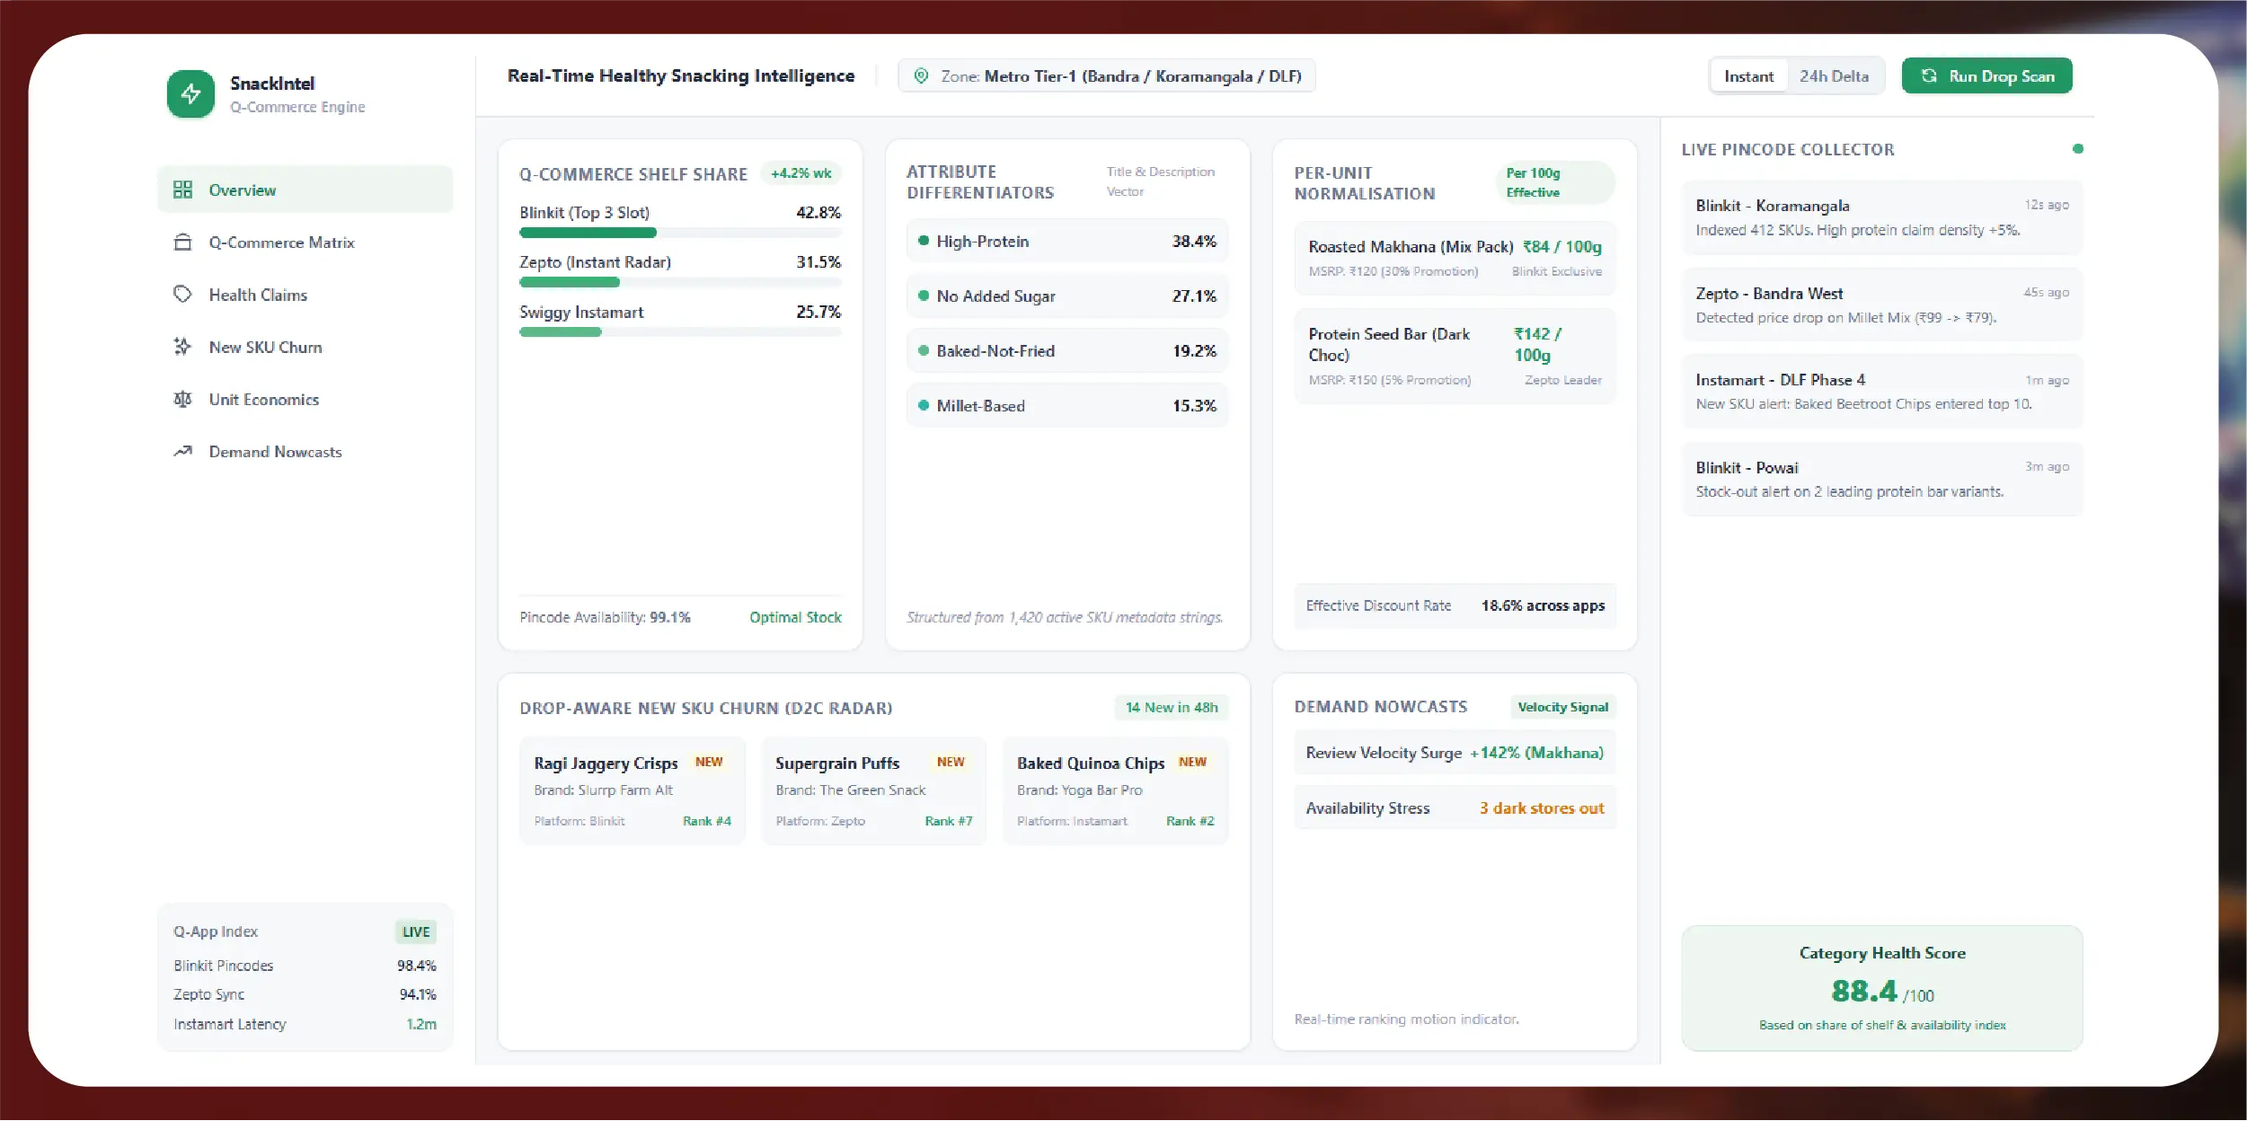Screen dimensions: 2247x1121
Task: Click the zone location pin icon
Action: 921,76
